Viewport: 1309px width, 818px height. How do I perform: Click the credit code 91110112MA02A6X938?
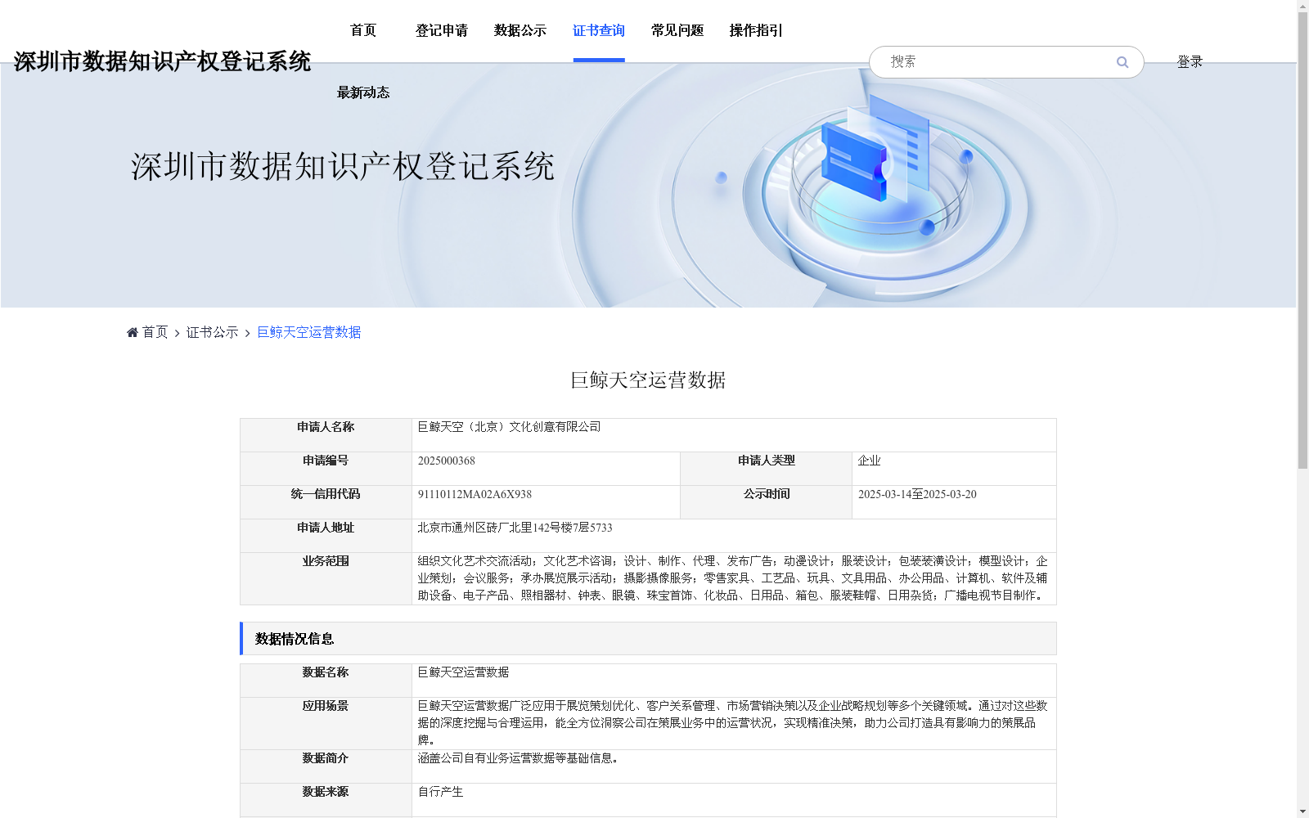(475, 494)
